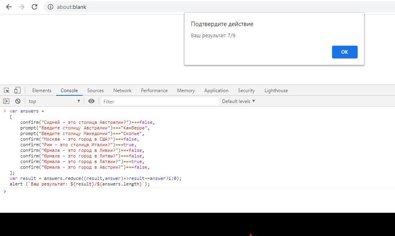
Task: Click the site info icon in address bar
Action: (51, 7)
